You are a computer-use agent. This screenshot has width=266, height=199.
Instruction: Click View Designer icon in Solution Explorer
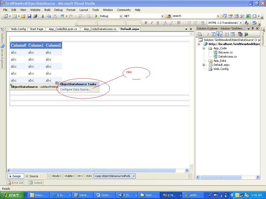point(232,34)
